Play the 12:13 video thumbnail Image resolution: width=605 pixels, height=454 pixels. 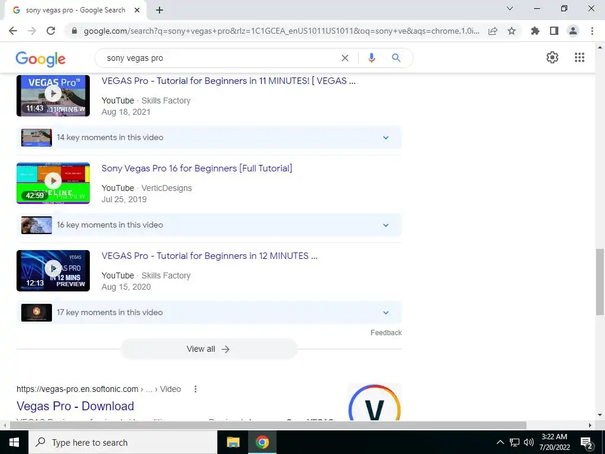pos(53,271)
